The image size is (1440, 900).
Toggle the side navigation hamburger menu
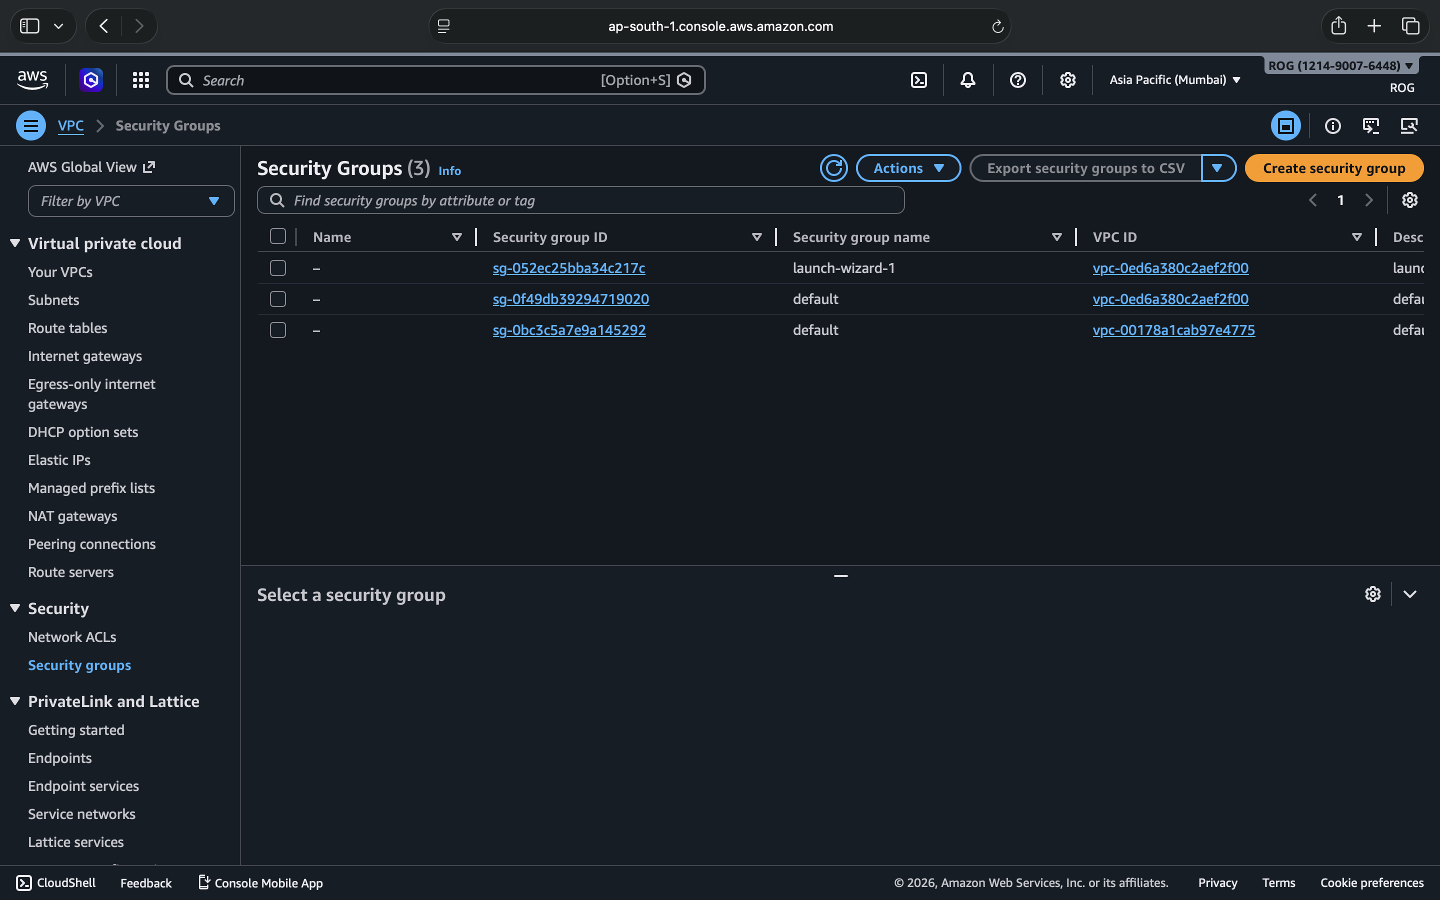[31, 125]
